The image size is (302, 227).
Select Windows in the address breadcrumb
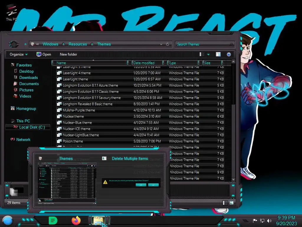click(x=50, y=44)
